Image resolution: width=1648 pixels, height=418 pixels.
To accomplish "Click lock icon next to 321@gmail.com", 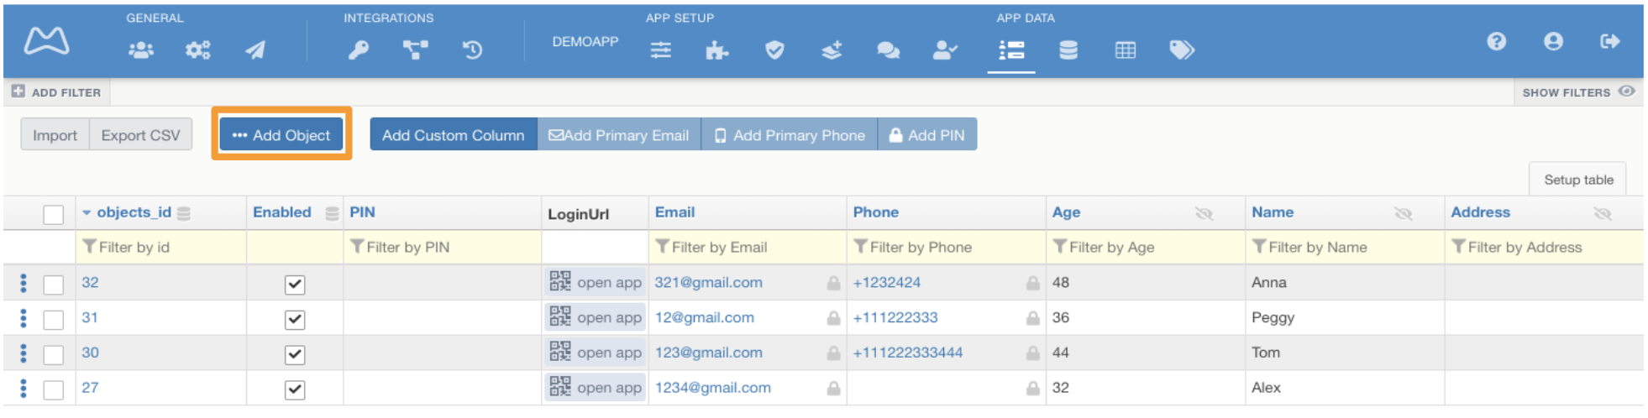I will coord(833,283).
